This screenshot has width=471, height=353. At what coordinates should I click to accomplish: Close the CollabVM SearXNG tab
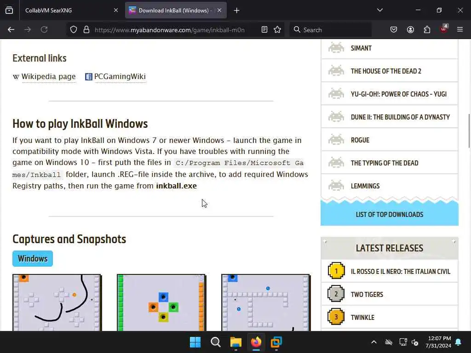116,11
